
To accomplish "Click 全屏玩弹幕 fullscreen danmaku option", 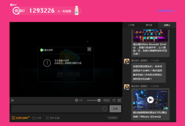I will point(20,118).
